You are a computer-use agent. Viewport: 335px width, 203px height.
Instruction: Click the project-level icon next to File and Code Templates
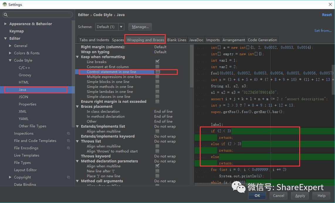[x=68, y=141]
